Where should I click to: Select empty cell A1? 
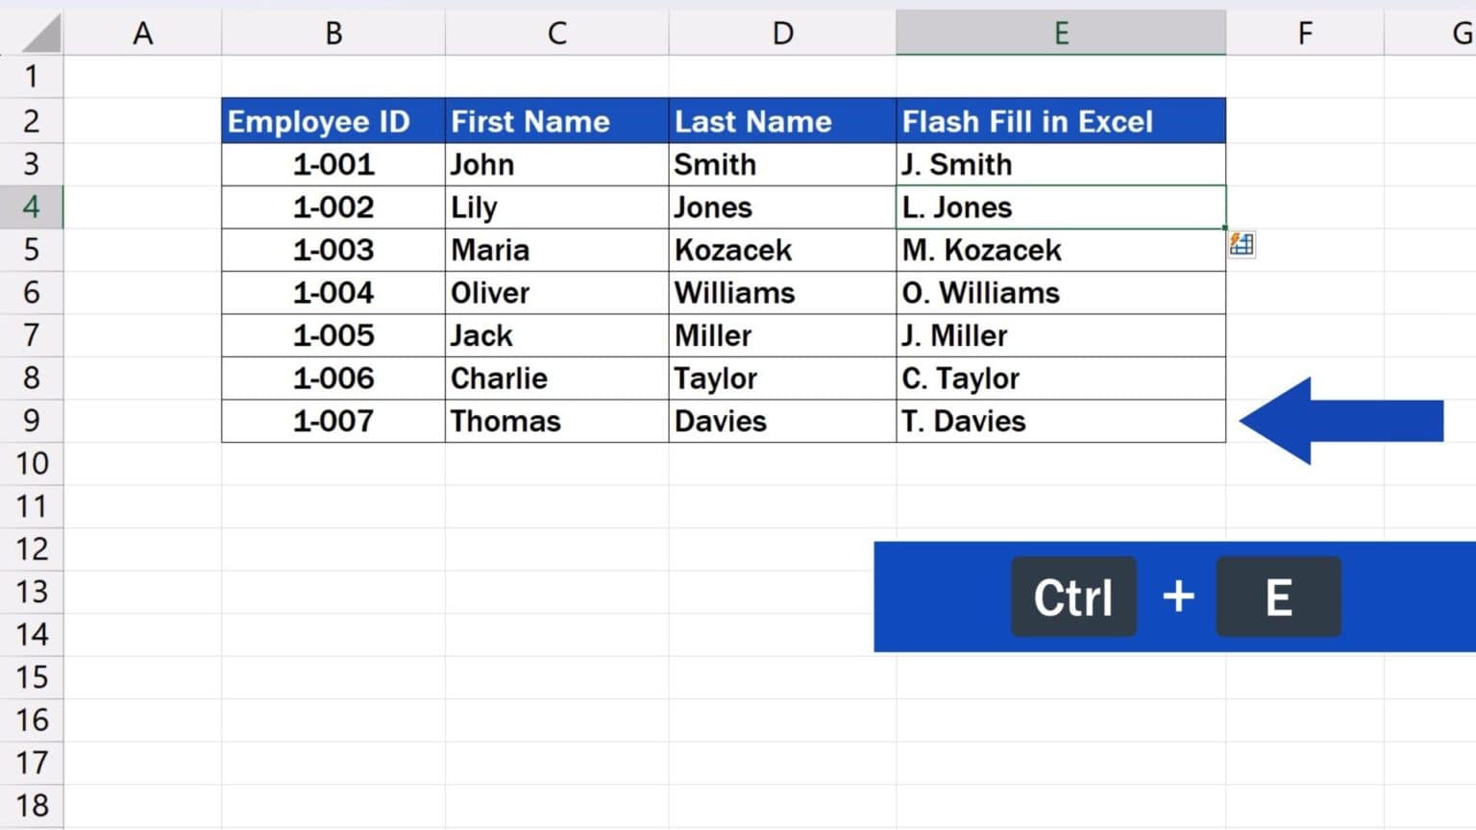pos(143,75)
